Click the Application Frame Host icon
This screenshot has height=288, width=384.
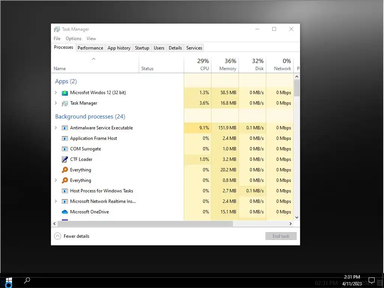pos(64,138)
